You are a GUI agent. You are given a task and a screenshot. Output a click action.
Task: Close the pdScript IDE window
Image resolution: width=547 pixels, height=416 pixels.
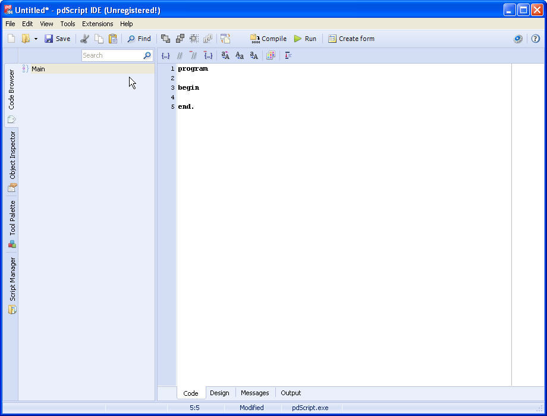click(537, 10)
